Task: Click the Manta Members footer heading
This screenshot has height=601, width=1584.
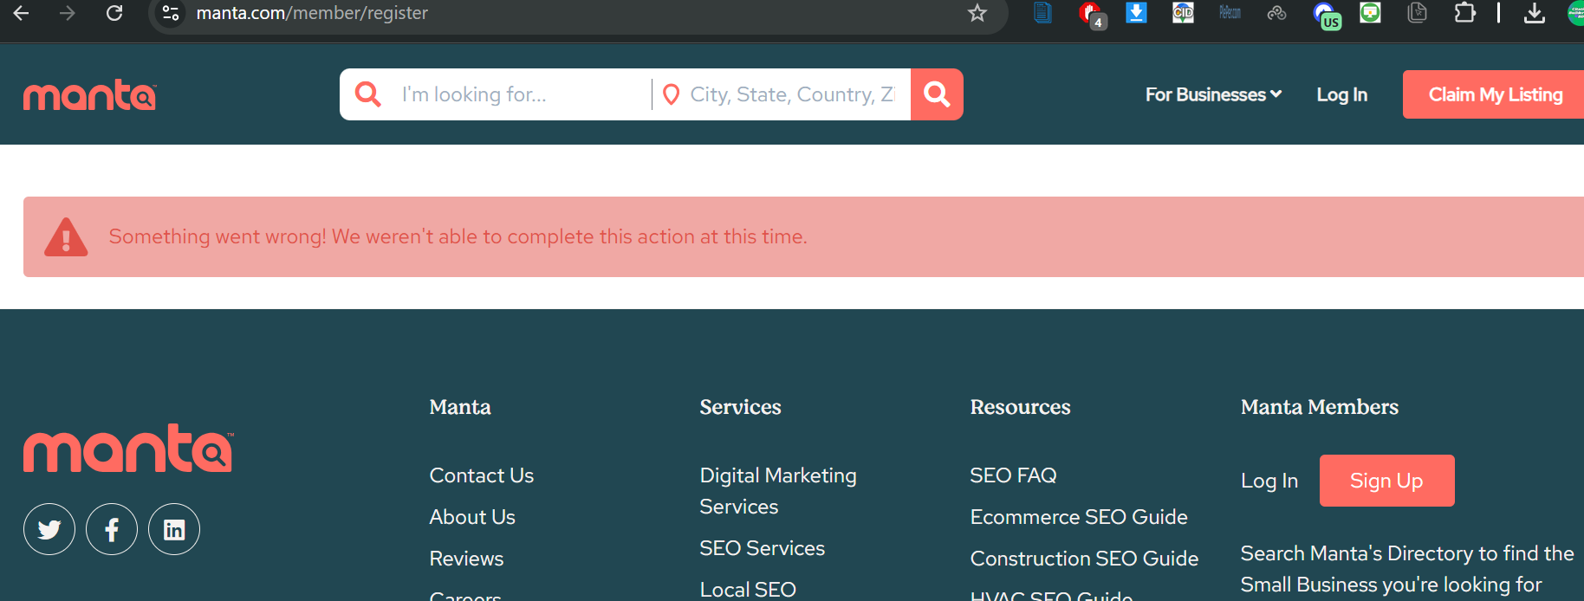Action: click(x=1320, y=407)
